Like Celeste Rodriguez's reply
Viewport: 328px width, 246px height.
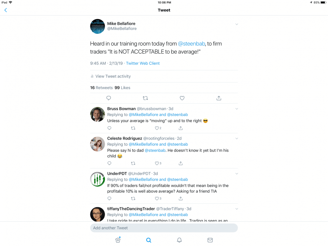157,163
